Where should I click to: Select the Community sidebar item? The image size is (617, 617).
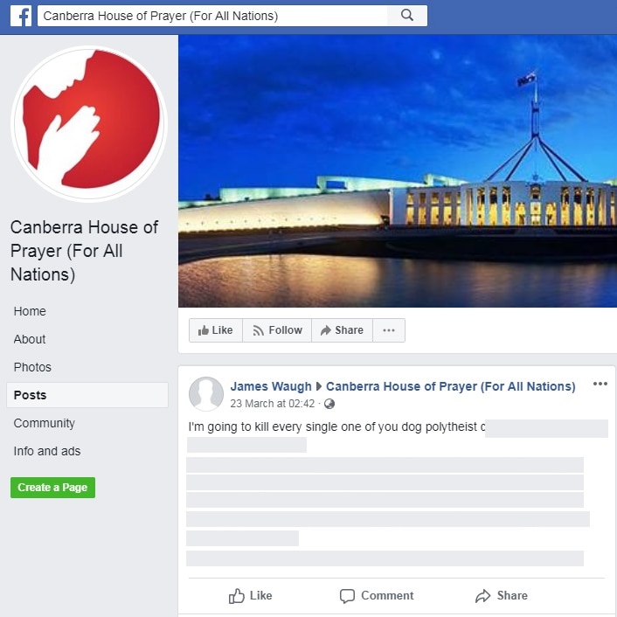pos(44,423)
